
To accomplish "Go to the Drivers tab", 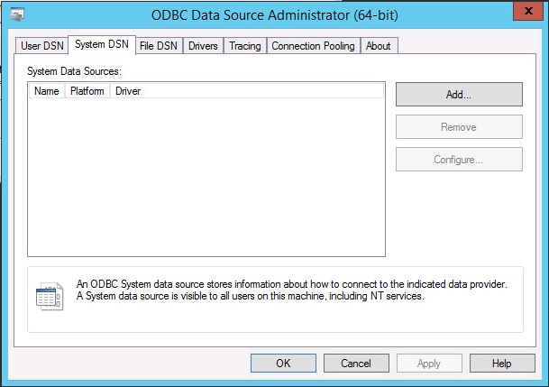I will (203, 46).
